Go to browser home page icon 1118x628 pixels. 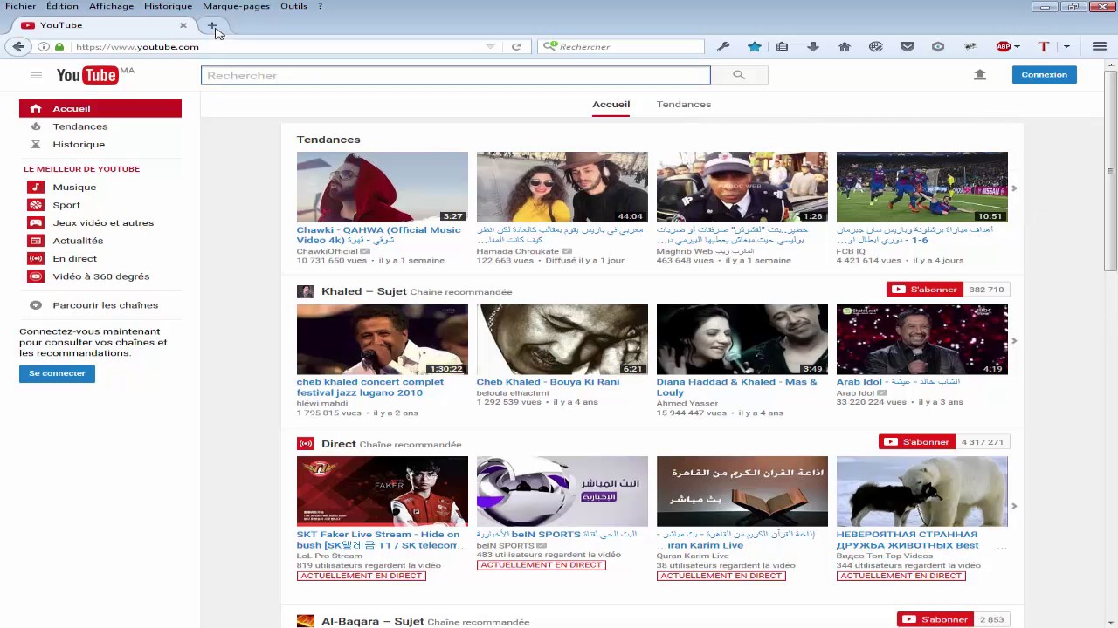[x=845, y=46]
